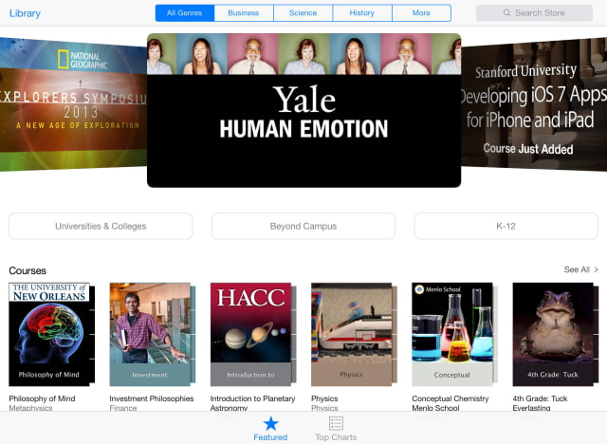This screenshot has width=607, height=444.
Task: Open Philosophy of Mind course cover
Action: (51, 335)
